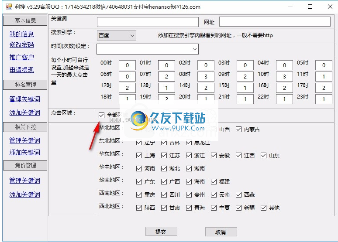Uncheck the 江西 checkbox
338x242 pixels.
coord(238,156)
